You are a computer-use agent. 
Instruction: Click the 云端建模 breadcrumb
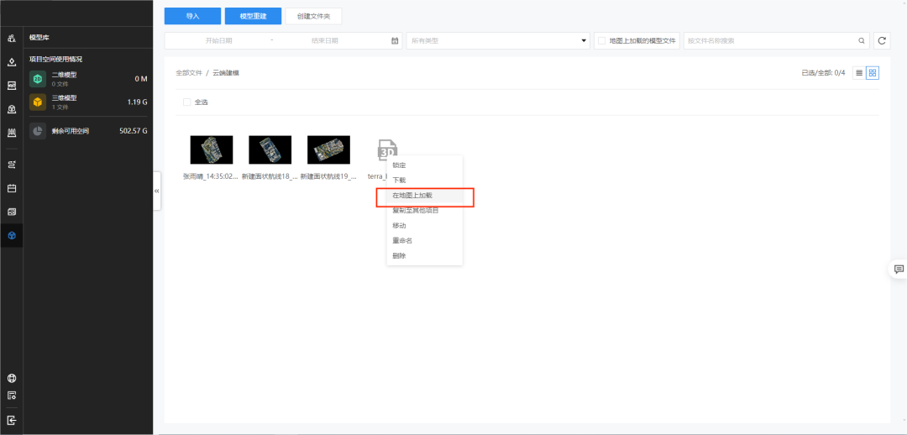(226, 73)
